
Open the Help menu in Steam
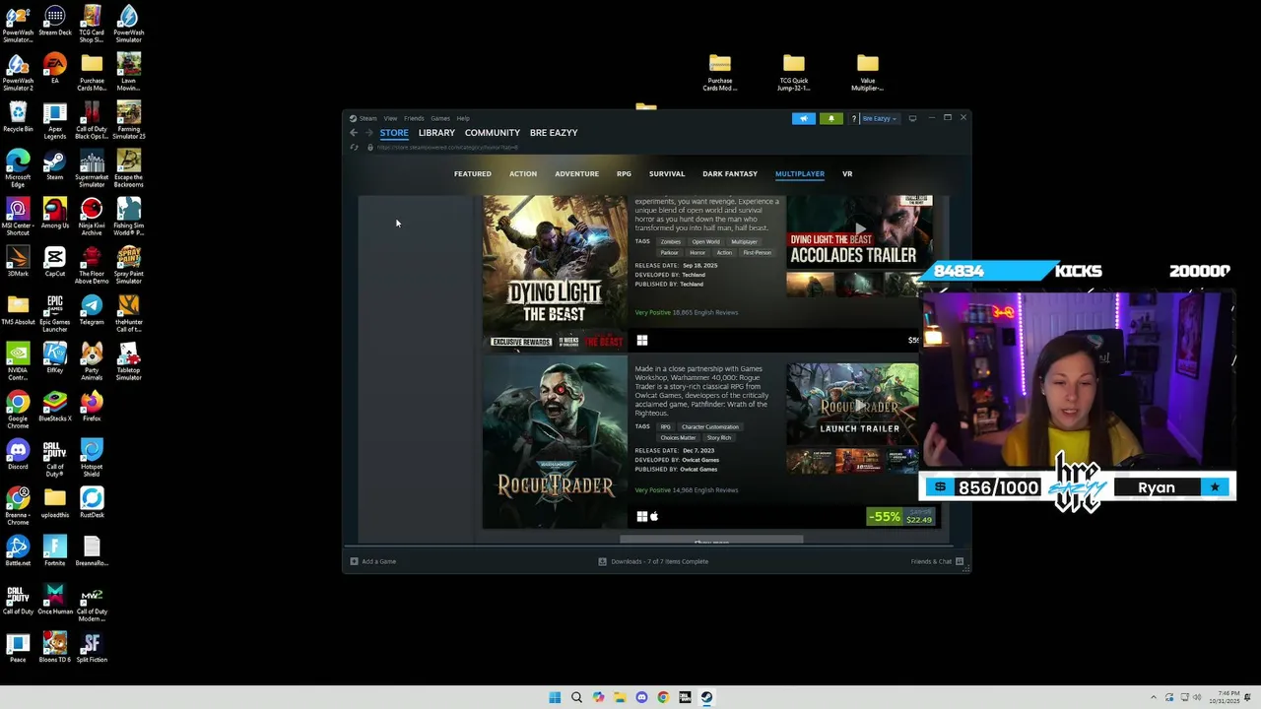tap(463, 118)
